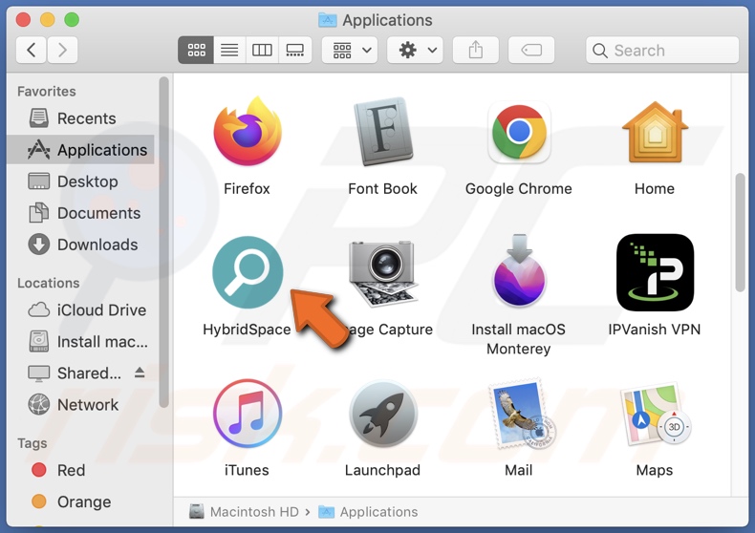Click the Firefox name label
755x533 pixels.
point(247,188)
